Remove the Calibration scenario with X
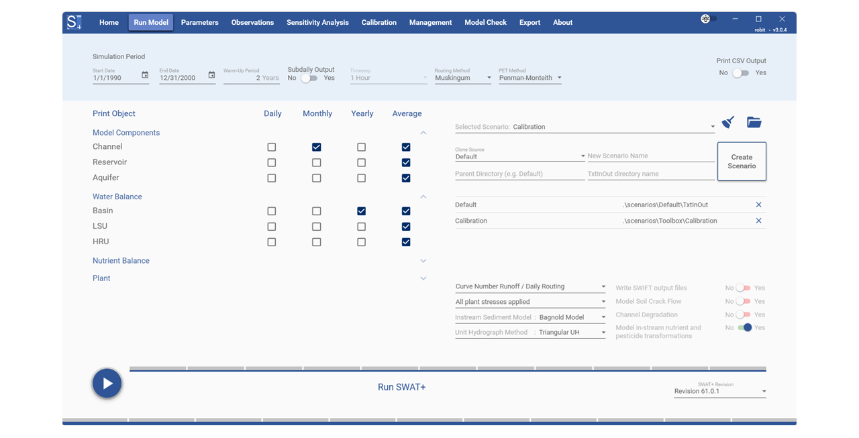 pos(758,221)
